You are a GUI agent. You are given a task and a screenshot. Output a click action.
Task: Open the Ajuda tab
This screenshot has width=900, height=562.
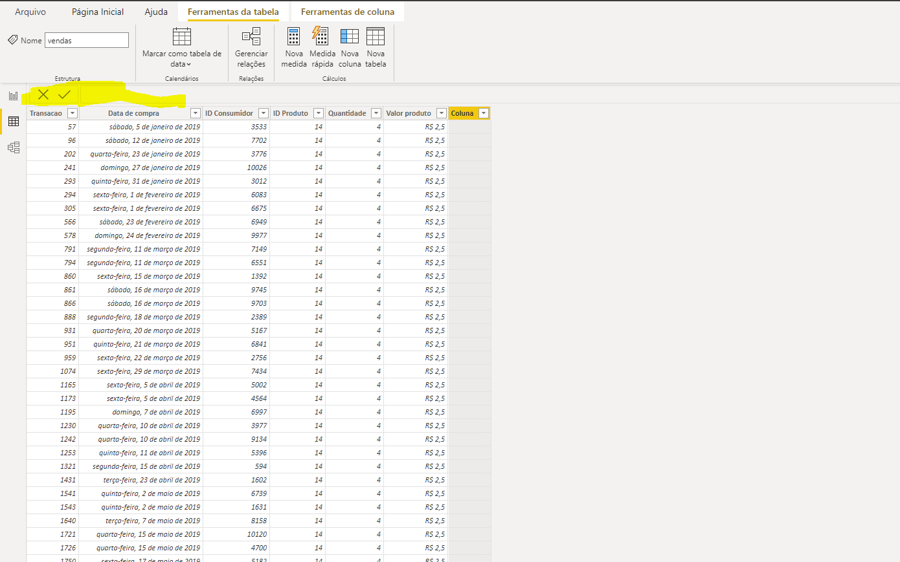click(x=156, y=12)
